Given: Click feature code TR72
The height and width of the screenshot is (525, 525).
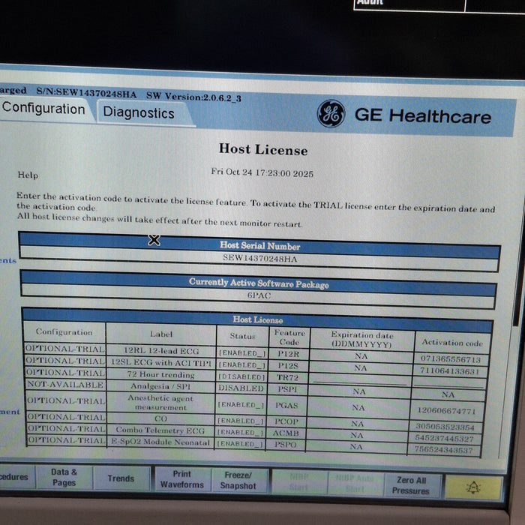Looking at the screenshot, I should [287, 377].
